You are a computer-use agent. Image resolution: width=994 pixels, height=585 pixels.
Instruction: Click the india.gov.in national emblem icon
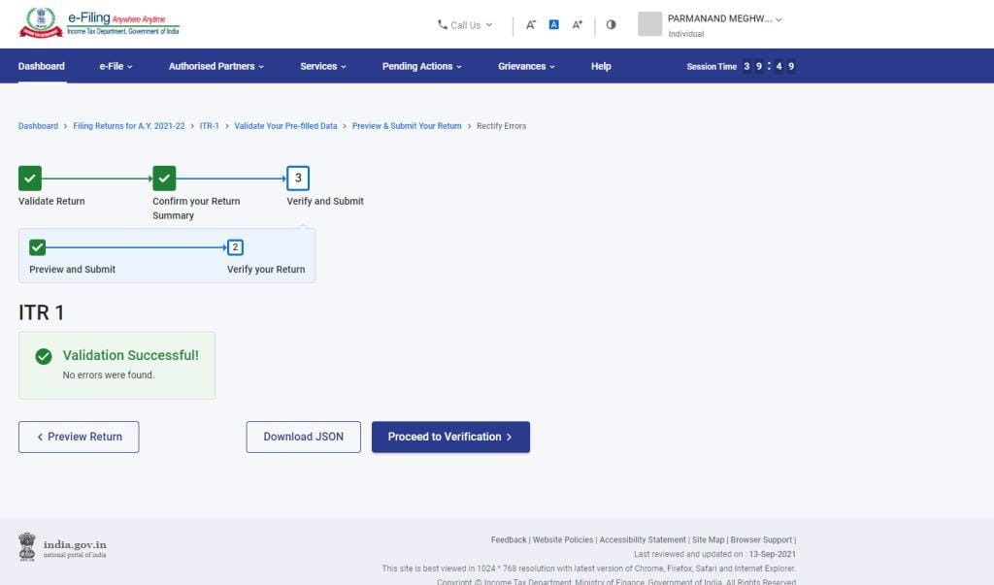[29, 545]
